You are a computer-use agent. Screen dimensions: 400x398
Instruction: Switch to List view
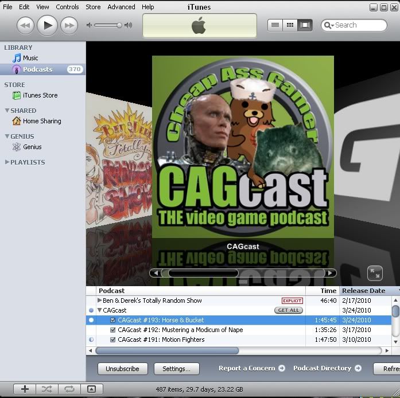(275, 25)
